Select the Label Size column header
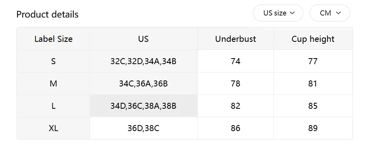369x147 pixels. pyautogui.click(x=54, y=39)
